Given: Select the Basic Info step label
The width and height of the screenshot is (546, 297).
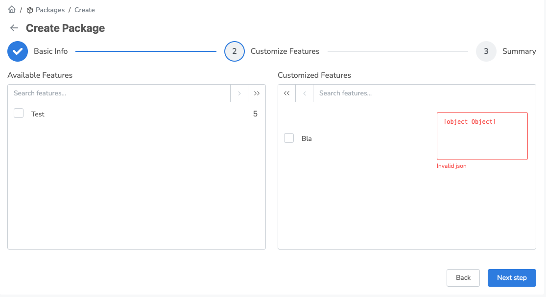Looking at the screenshot, I should 51,51.
